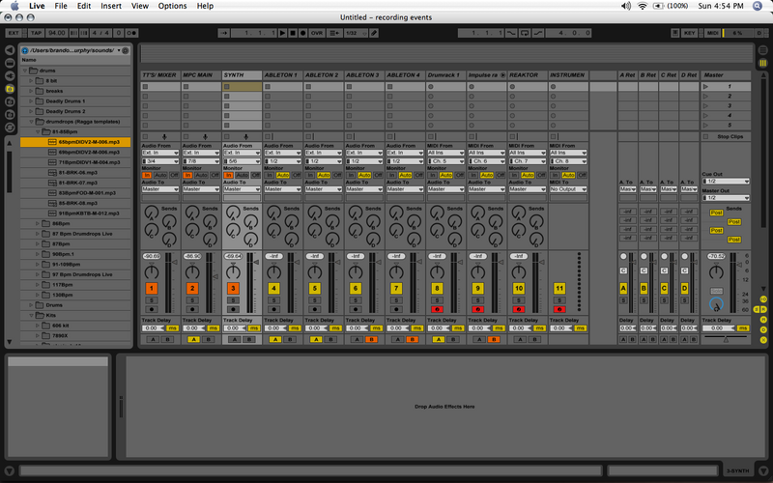This screenshot has height=483, width=773.
Task: Click the TAP tempo button
Action: (36, 33)
